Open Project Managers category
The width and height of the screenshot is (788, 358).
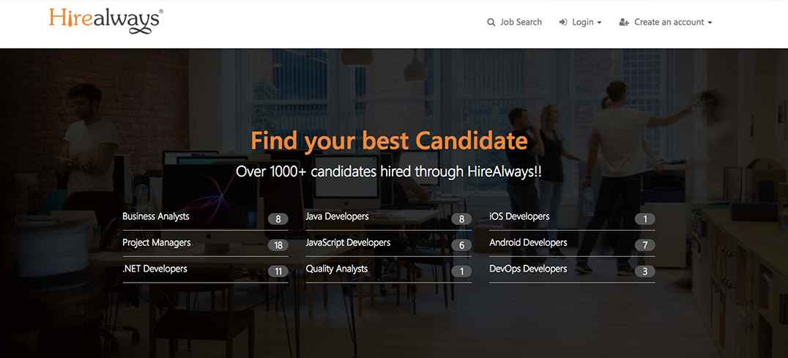(157, 243)
